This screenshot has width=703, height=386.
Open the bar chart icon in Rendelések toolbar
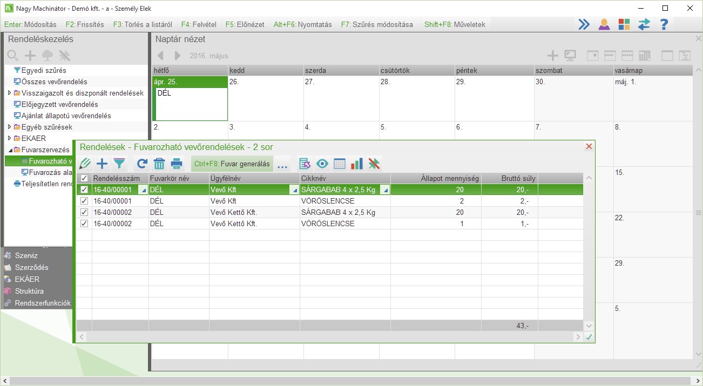(357, 164)
